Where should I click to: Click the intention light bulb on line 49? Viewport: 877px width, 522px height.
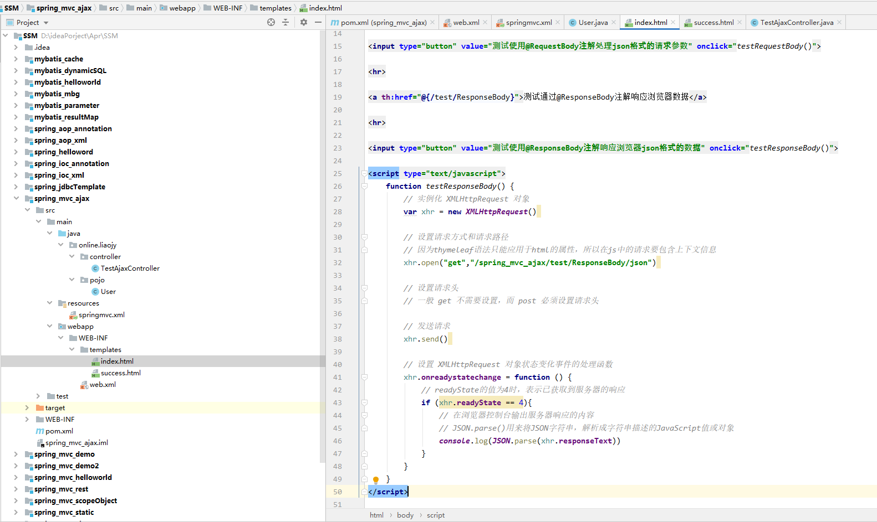[x=376, y=479]
